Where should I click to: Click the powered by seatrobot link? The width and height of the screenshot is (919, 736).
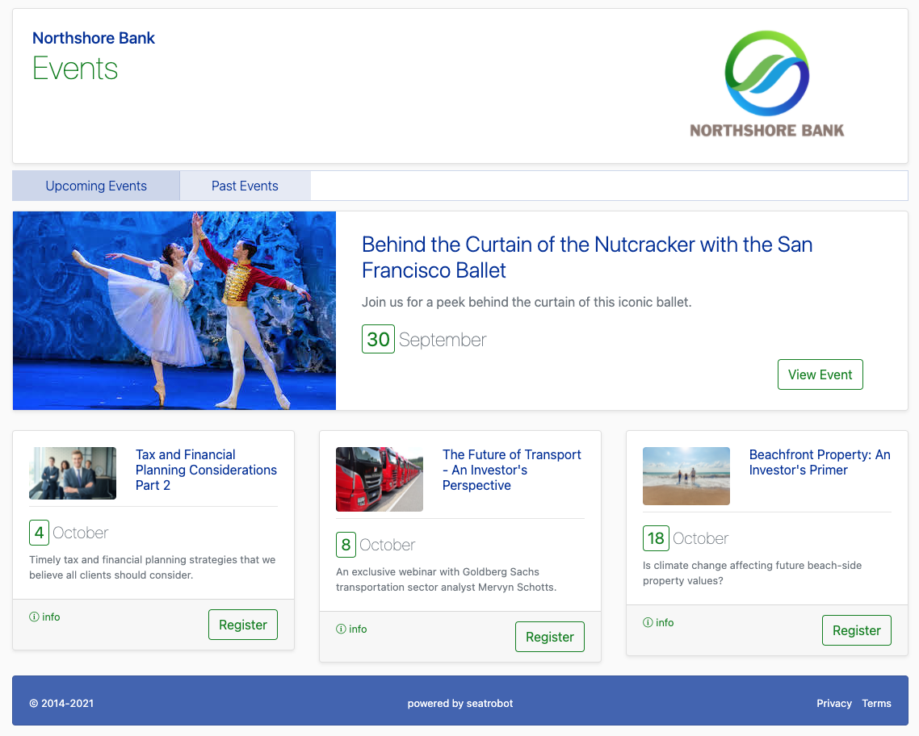pyautogui.click(x=459, y=703)
